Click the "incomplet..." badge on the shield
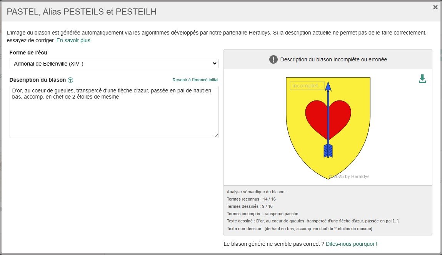The width and height of the screenshot is (442, 255). [307, 86]
